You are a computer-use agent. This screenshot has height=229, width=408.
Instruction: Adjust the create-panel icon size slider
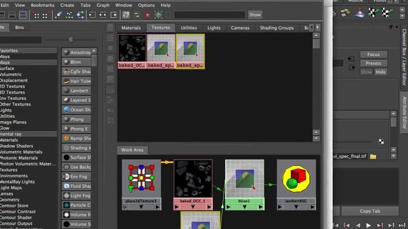71,39
